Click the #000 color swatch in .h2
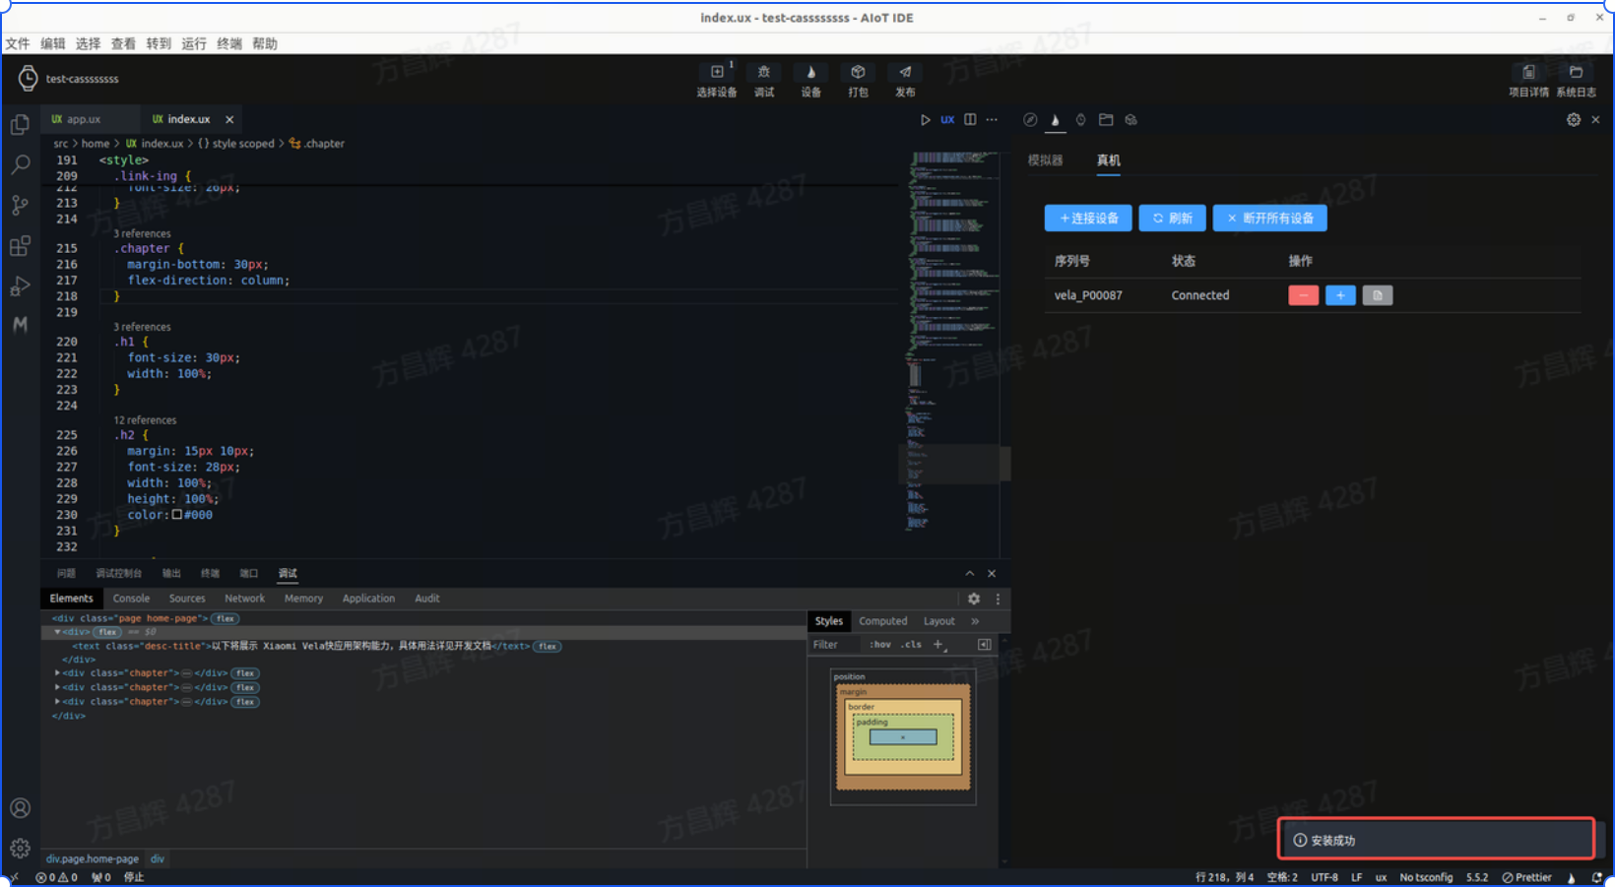Viewport: 1615px width, 887px height. (x=177, y=515)
